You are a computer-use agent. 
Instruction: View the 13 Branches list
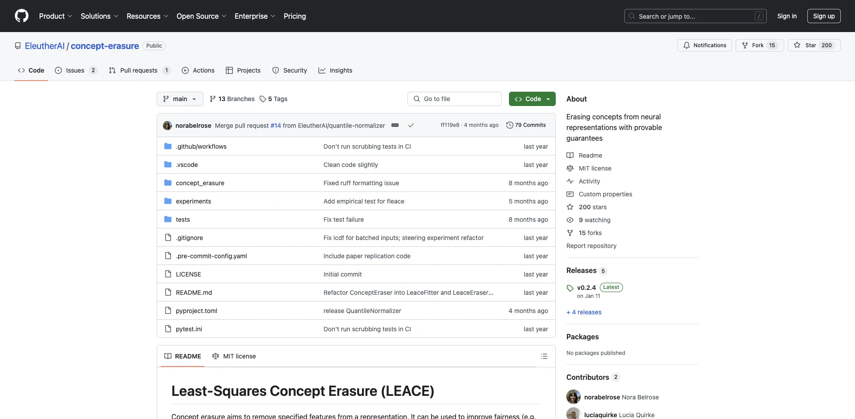[x=232, y=99]
